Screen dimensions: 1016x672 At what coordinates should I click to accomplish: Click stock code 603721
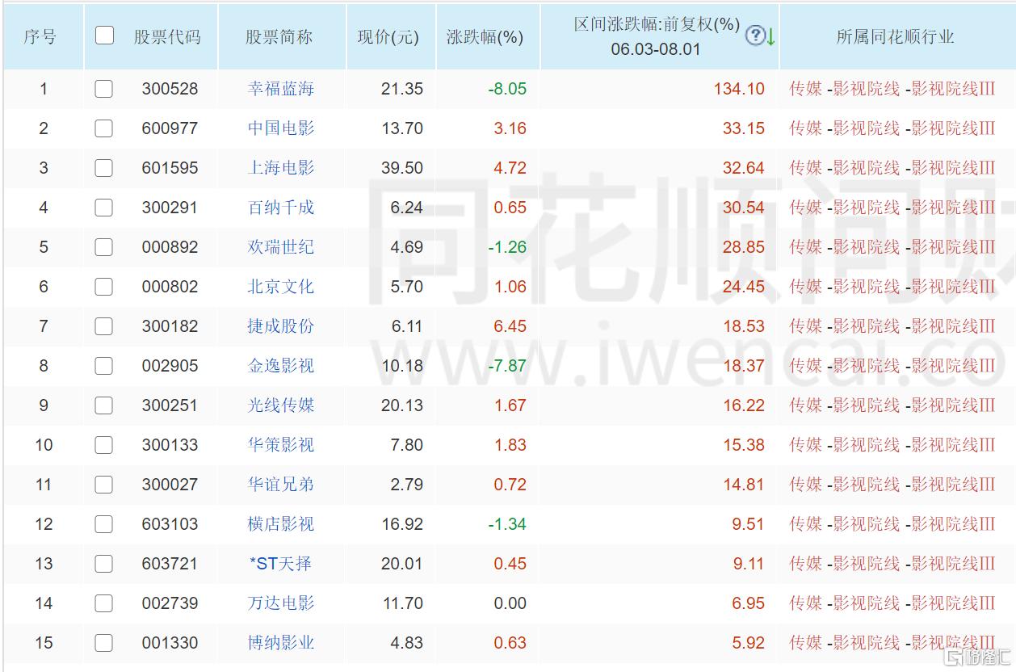[x=170, y=564]
